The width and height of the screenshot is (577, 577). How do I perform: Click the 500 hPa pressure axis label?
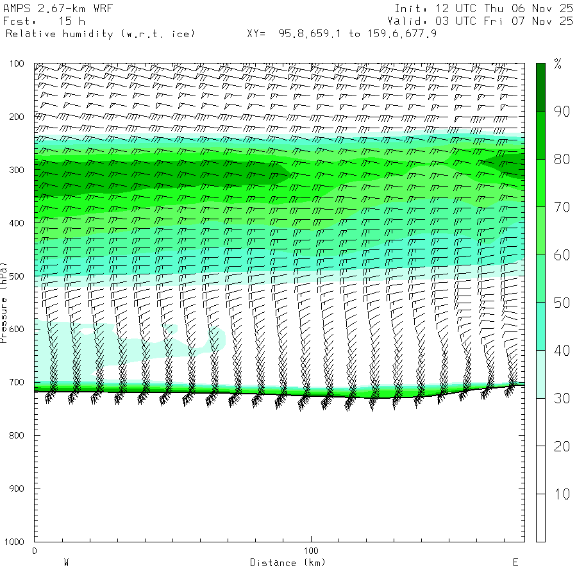[x=17, y=276]
